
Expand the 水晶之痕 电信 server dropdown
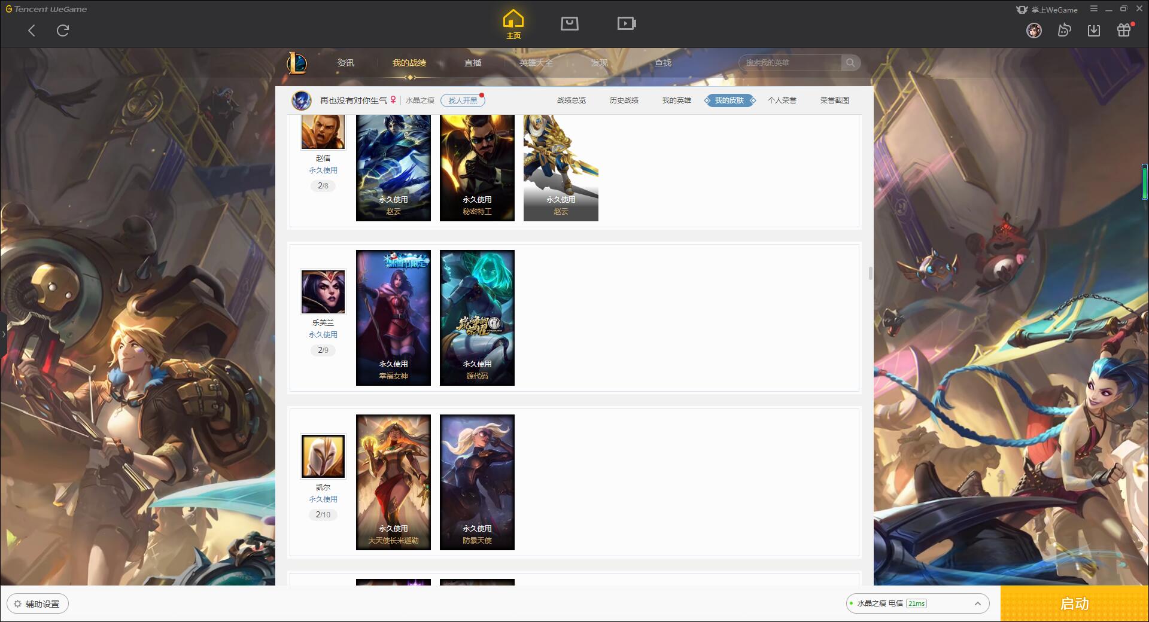(x=917, y=603)
